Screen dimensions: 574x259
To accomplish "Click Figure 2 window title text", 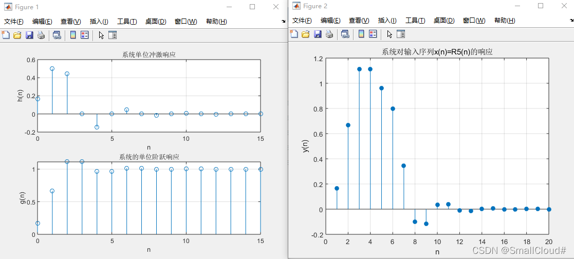I will [x=315, y=6].
